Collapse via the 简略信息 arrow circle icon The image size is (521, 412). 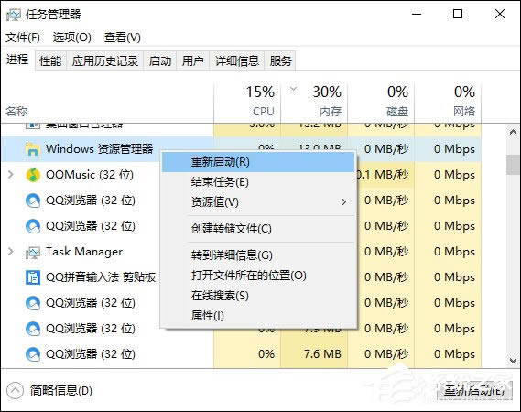coord(15,391)
